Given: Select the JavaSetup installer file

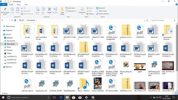Looking at the screenshot, I should coord(55,85).
